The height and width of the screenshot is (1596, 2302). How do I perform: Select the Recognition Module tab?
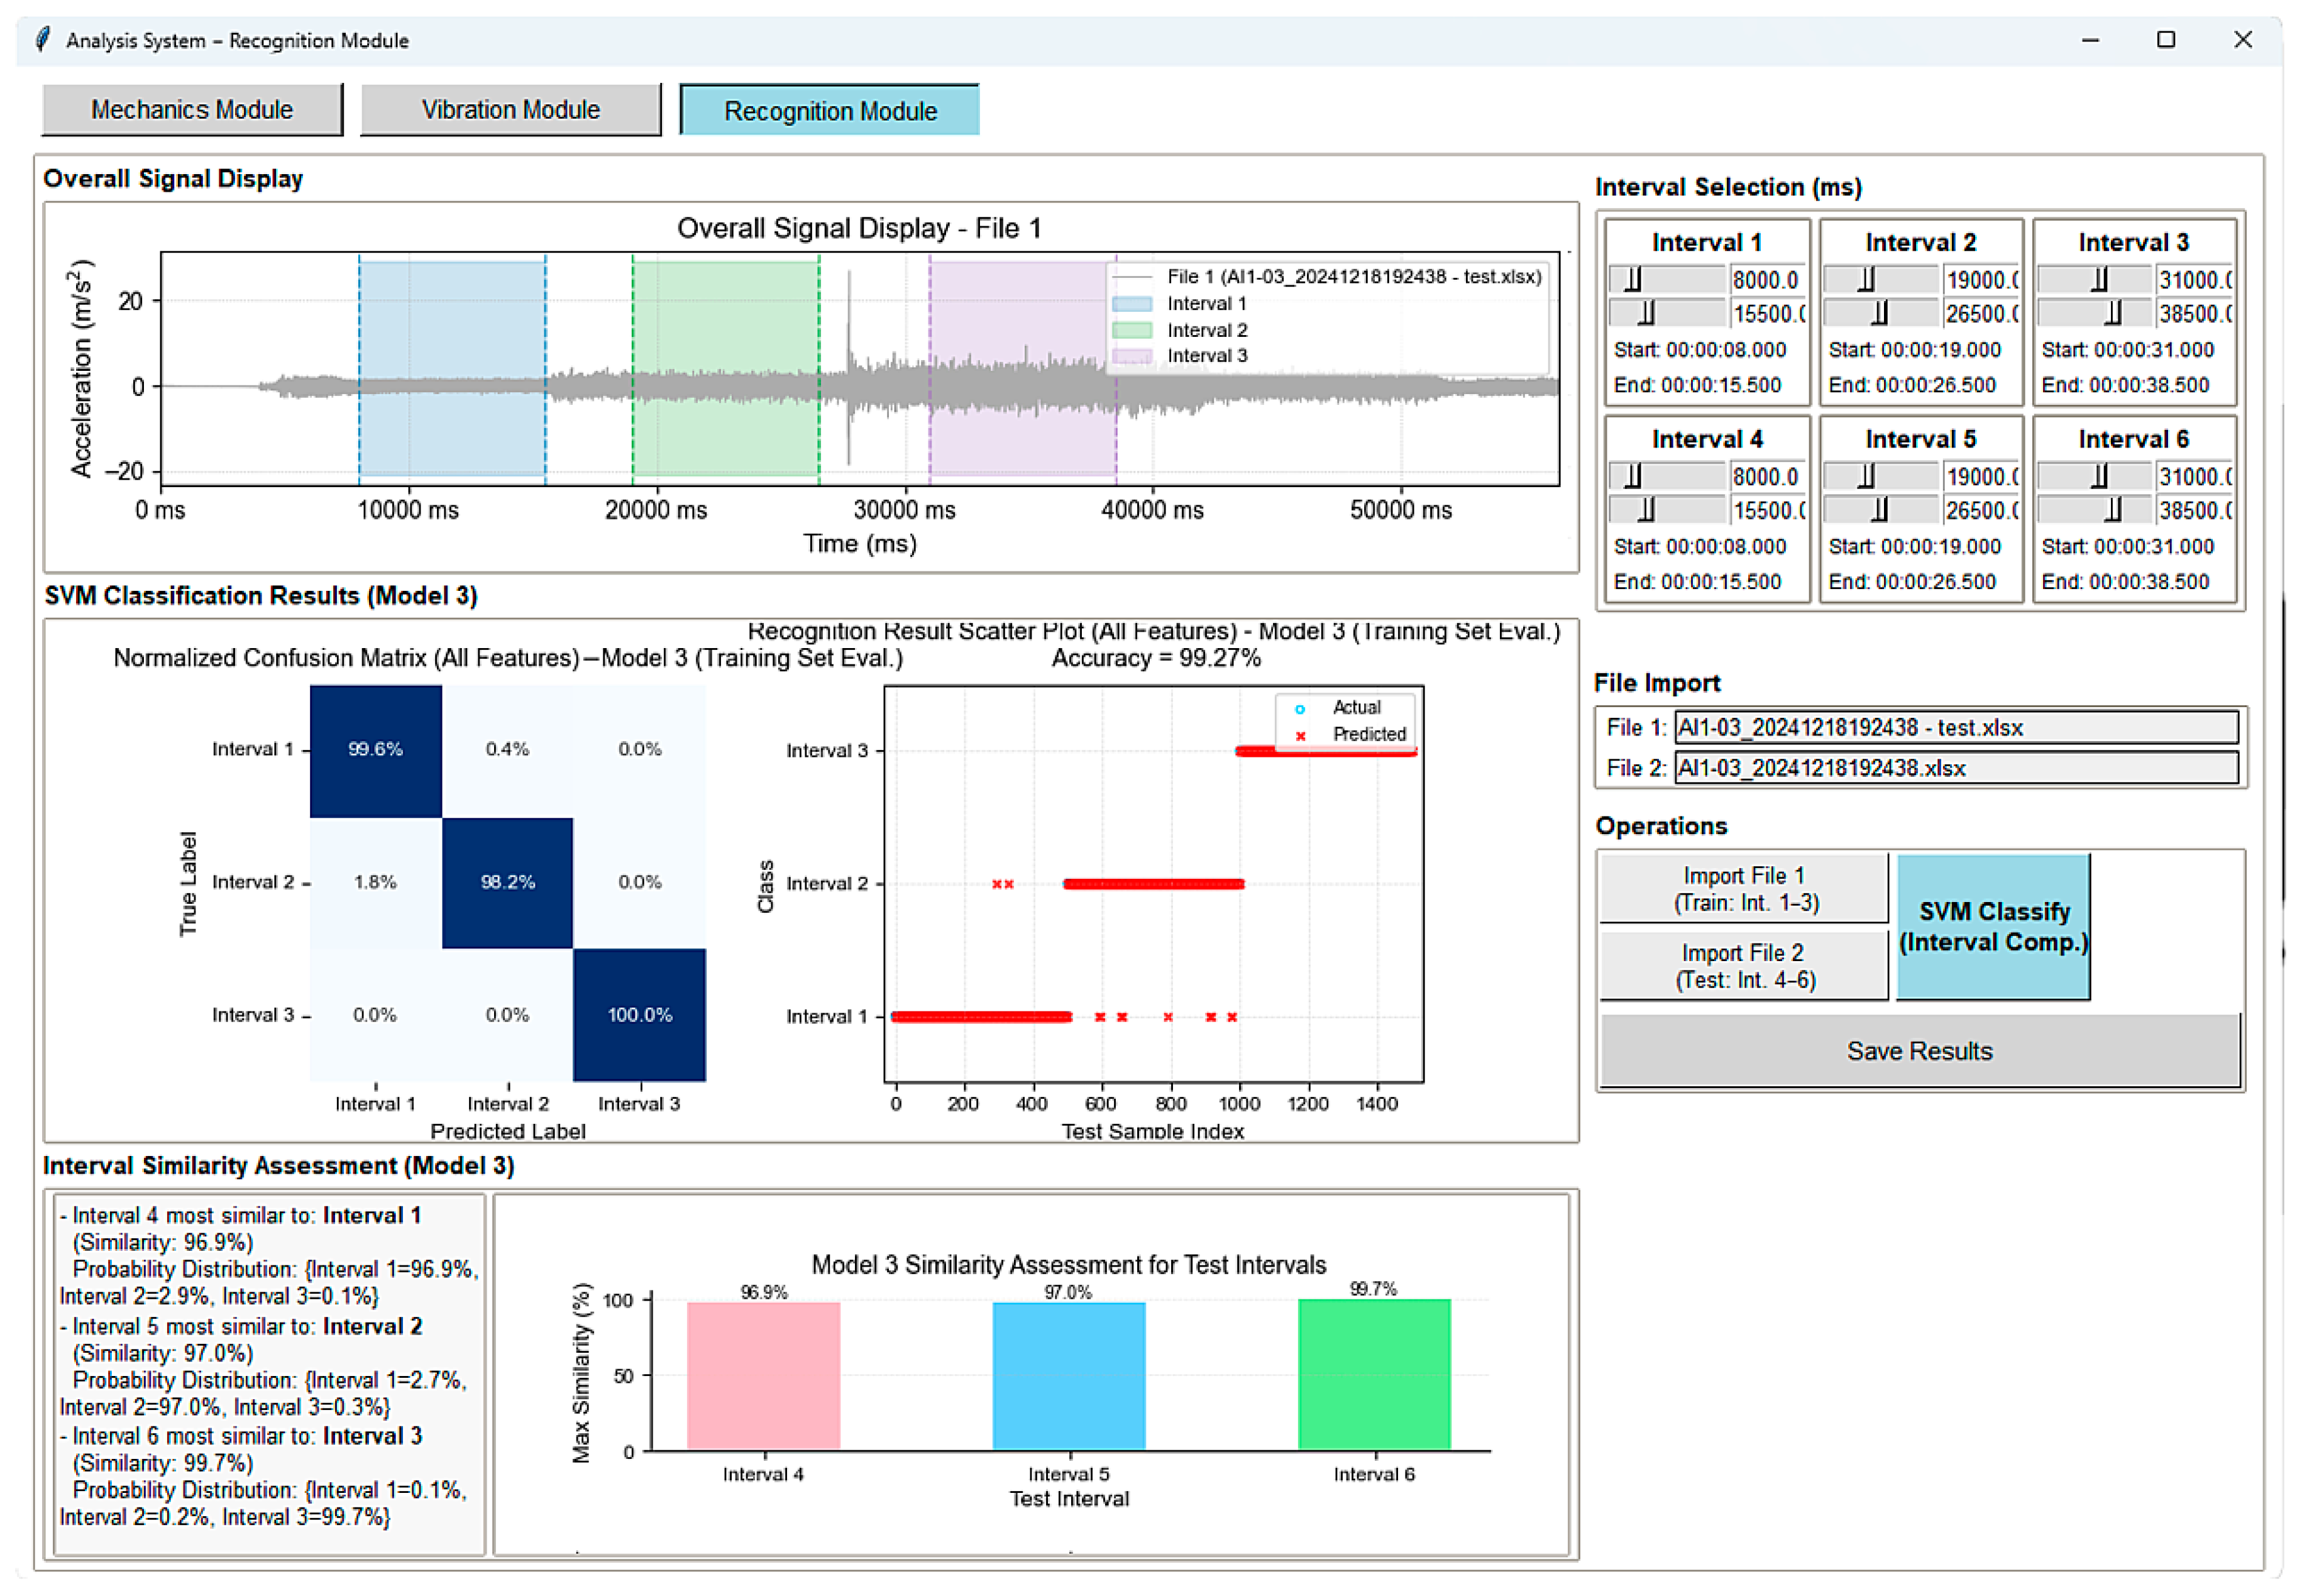pos(829,110)
